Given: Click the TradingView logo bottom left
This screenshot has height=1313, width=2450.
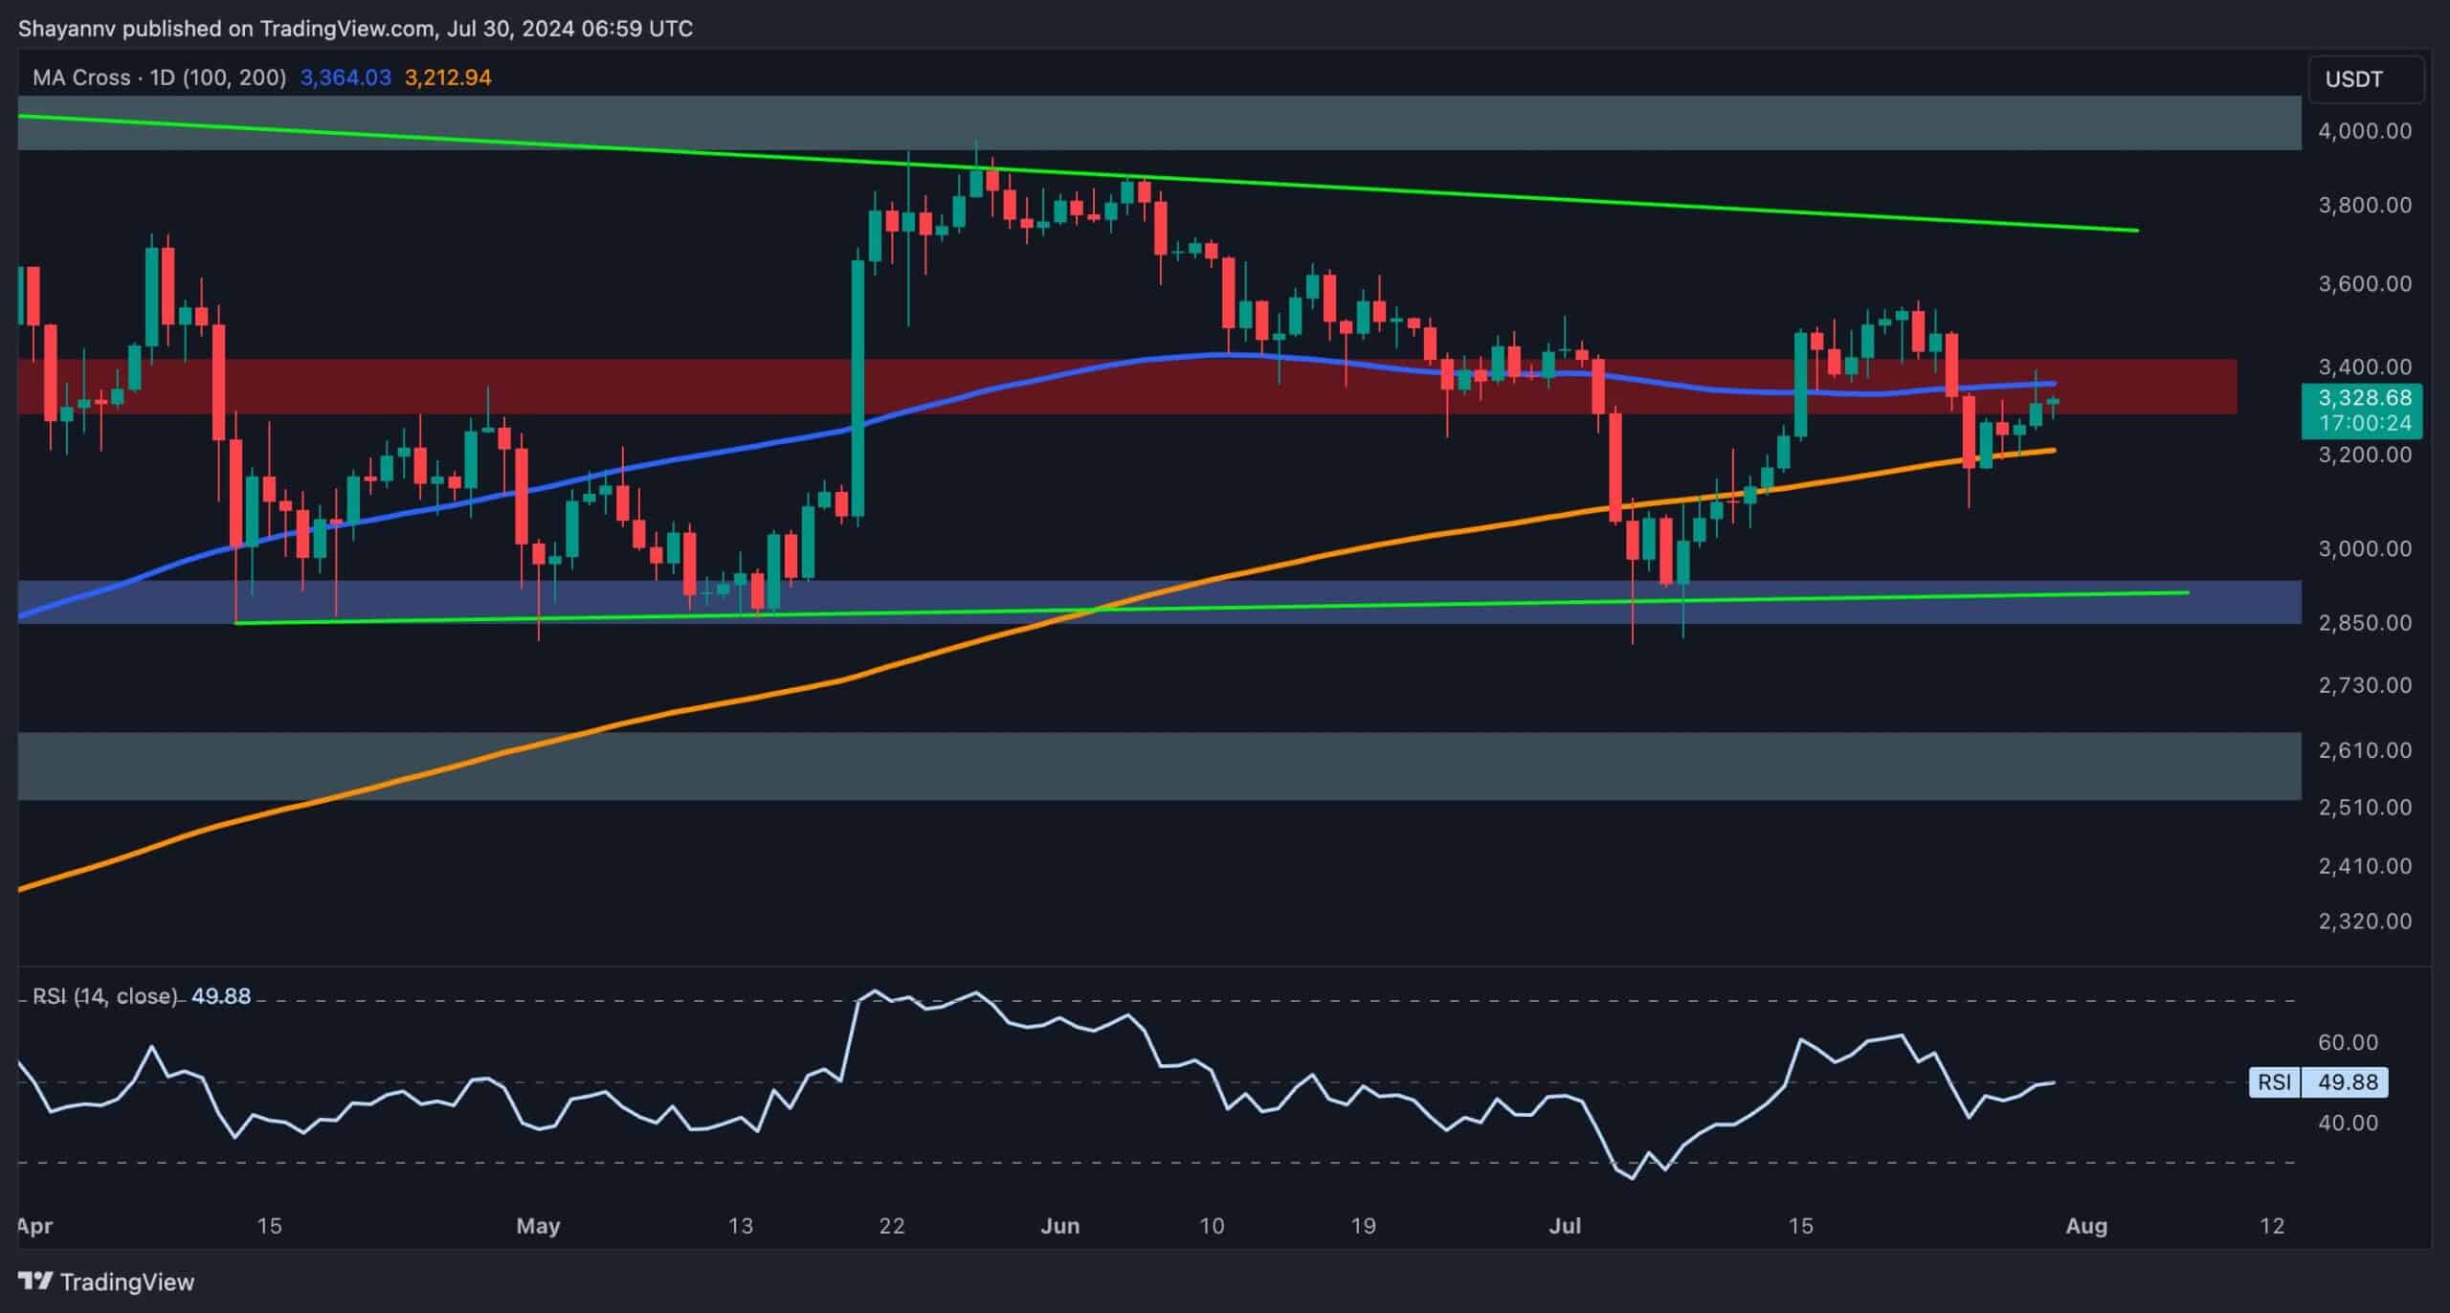Looking at the screenshot, I should pyautogui.click(x=105, y=1281).
